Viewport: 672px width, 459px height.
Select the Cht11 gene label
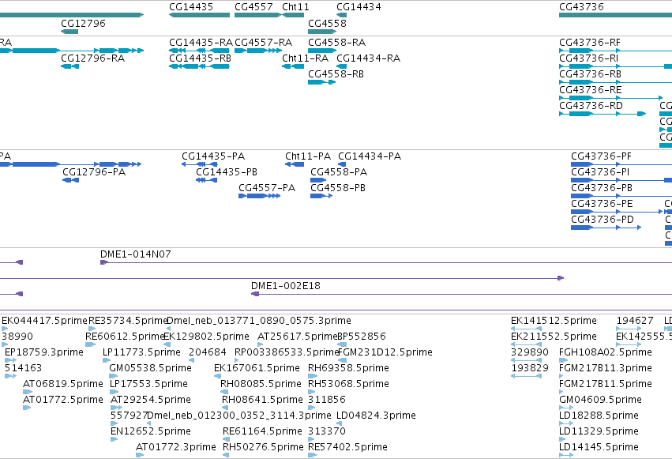[x=295, y=7]
